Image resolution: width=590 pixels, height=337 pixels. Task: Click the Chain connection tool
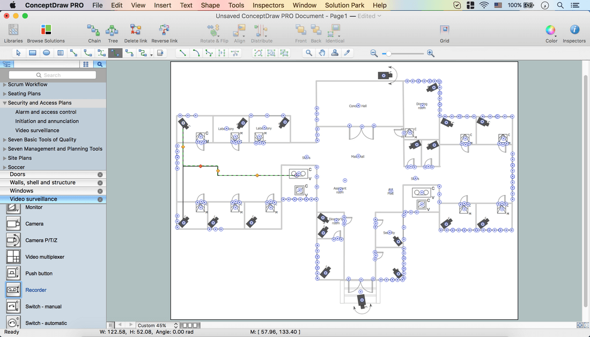pyautogui.click(x=94, y=31)
